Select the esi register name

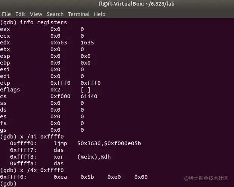5,69
